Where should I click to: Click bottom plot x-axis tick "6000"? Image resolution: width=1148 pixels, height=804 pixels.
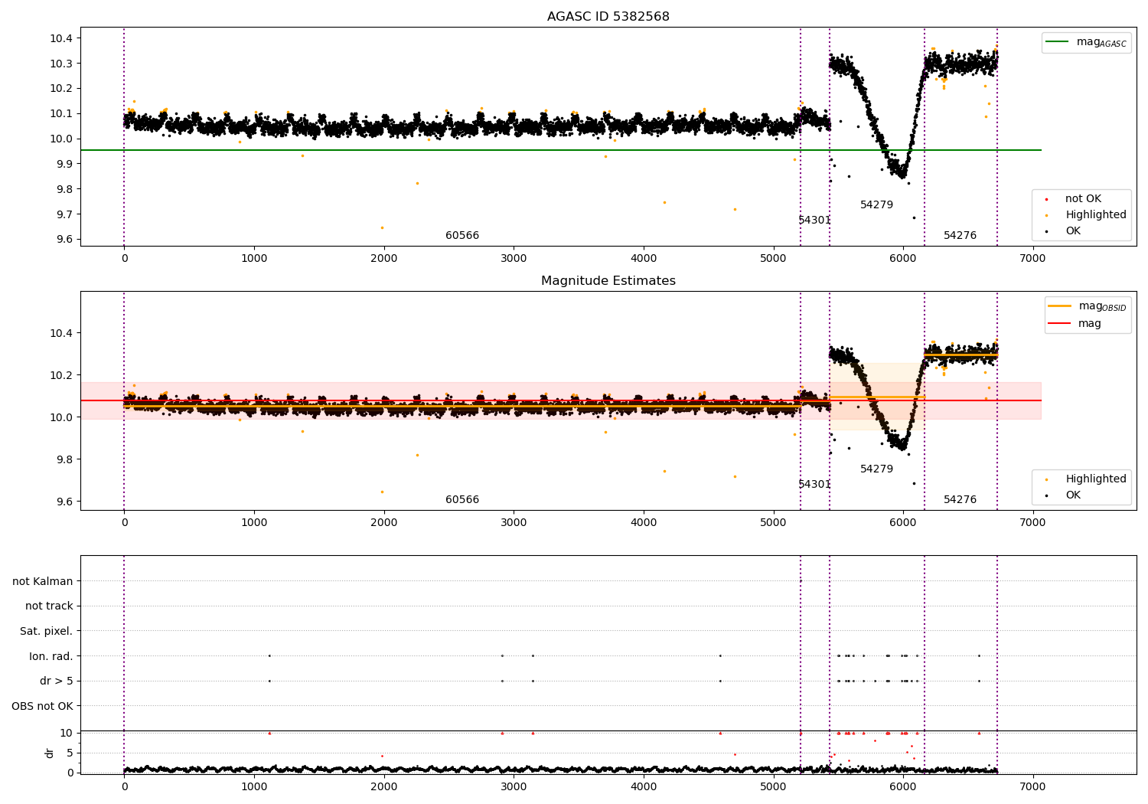[x=903, y=787]
